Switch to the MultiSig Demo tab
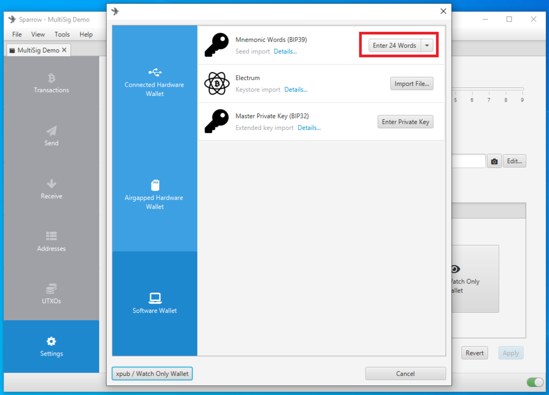The height and width of the screenshot is (395, 549). point(38,50)
